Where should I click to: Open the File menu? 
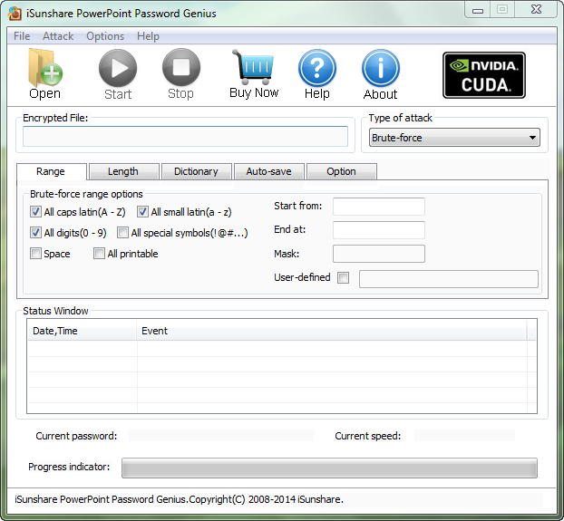point(22,36)
